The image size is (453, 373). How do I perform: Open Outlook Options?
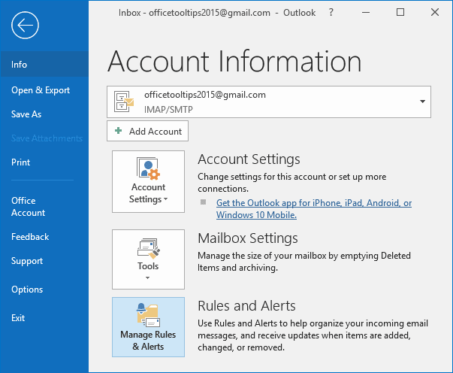tap(27, 290)
